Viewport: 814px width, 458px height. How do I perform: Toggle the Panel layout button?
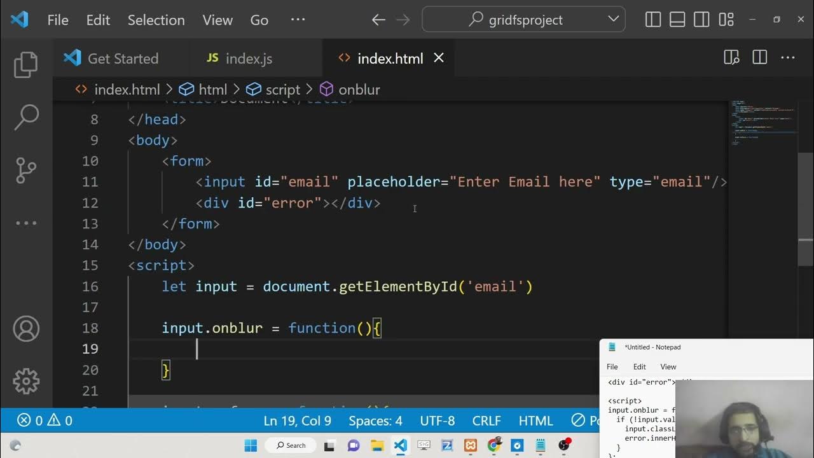pos(677,20)
